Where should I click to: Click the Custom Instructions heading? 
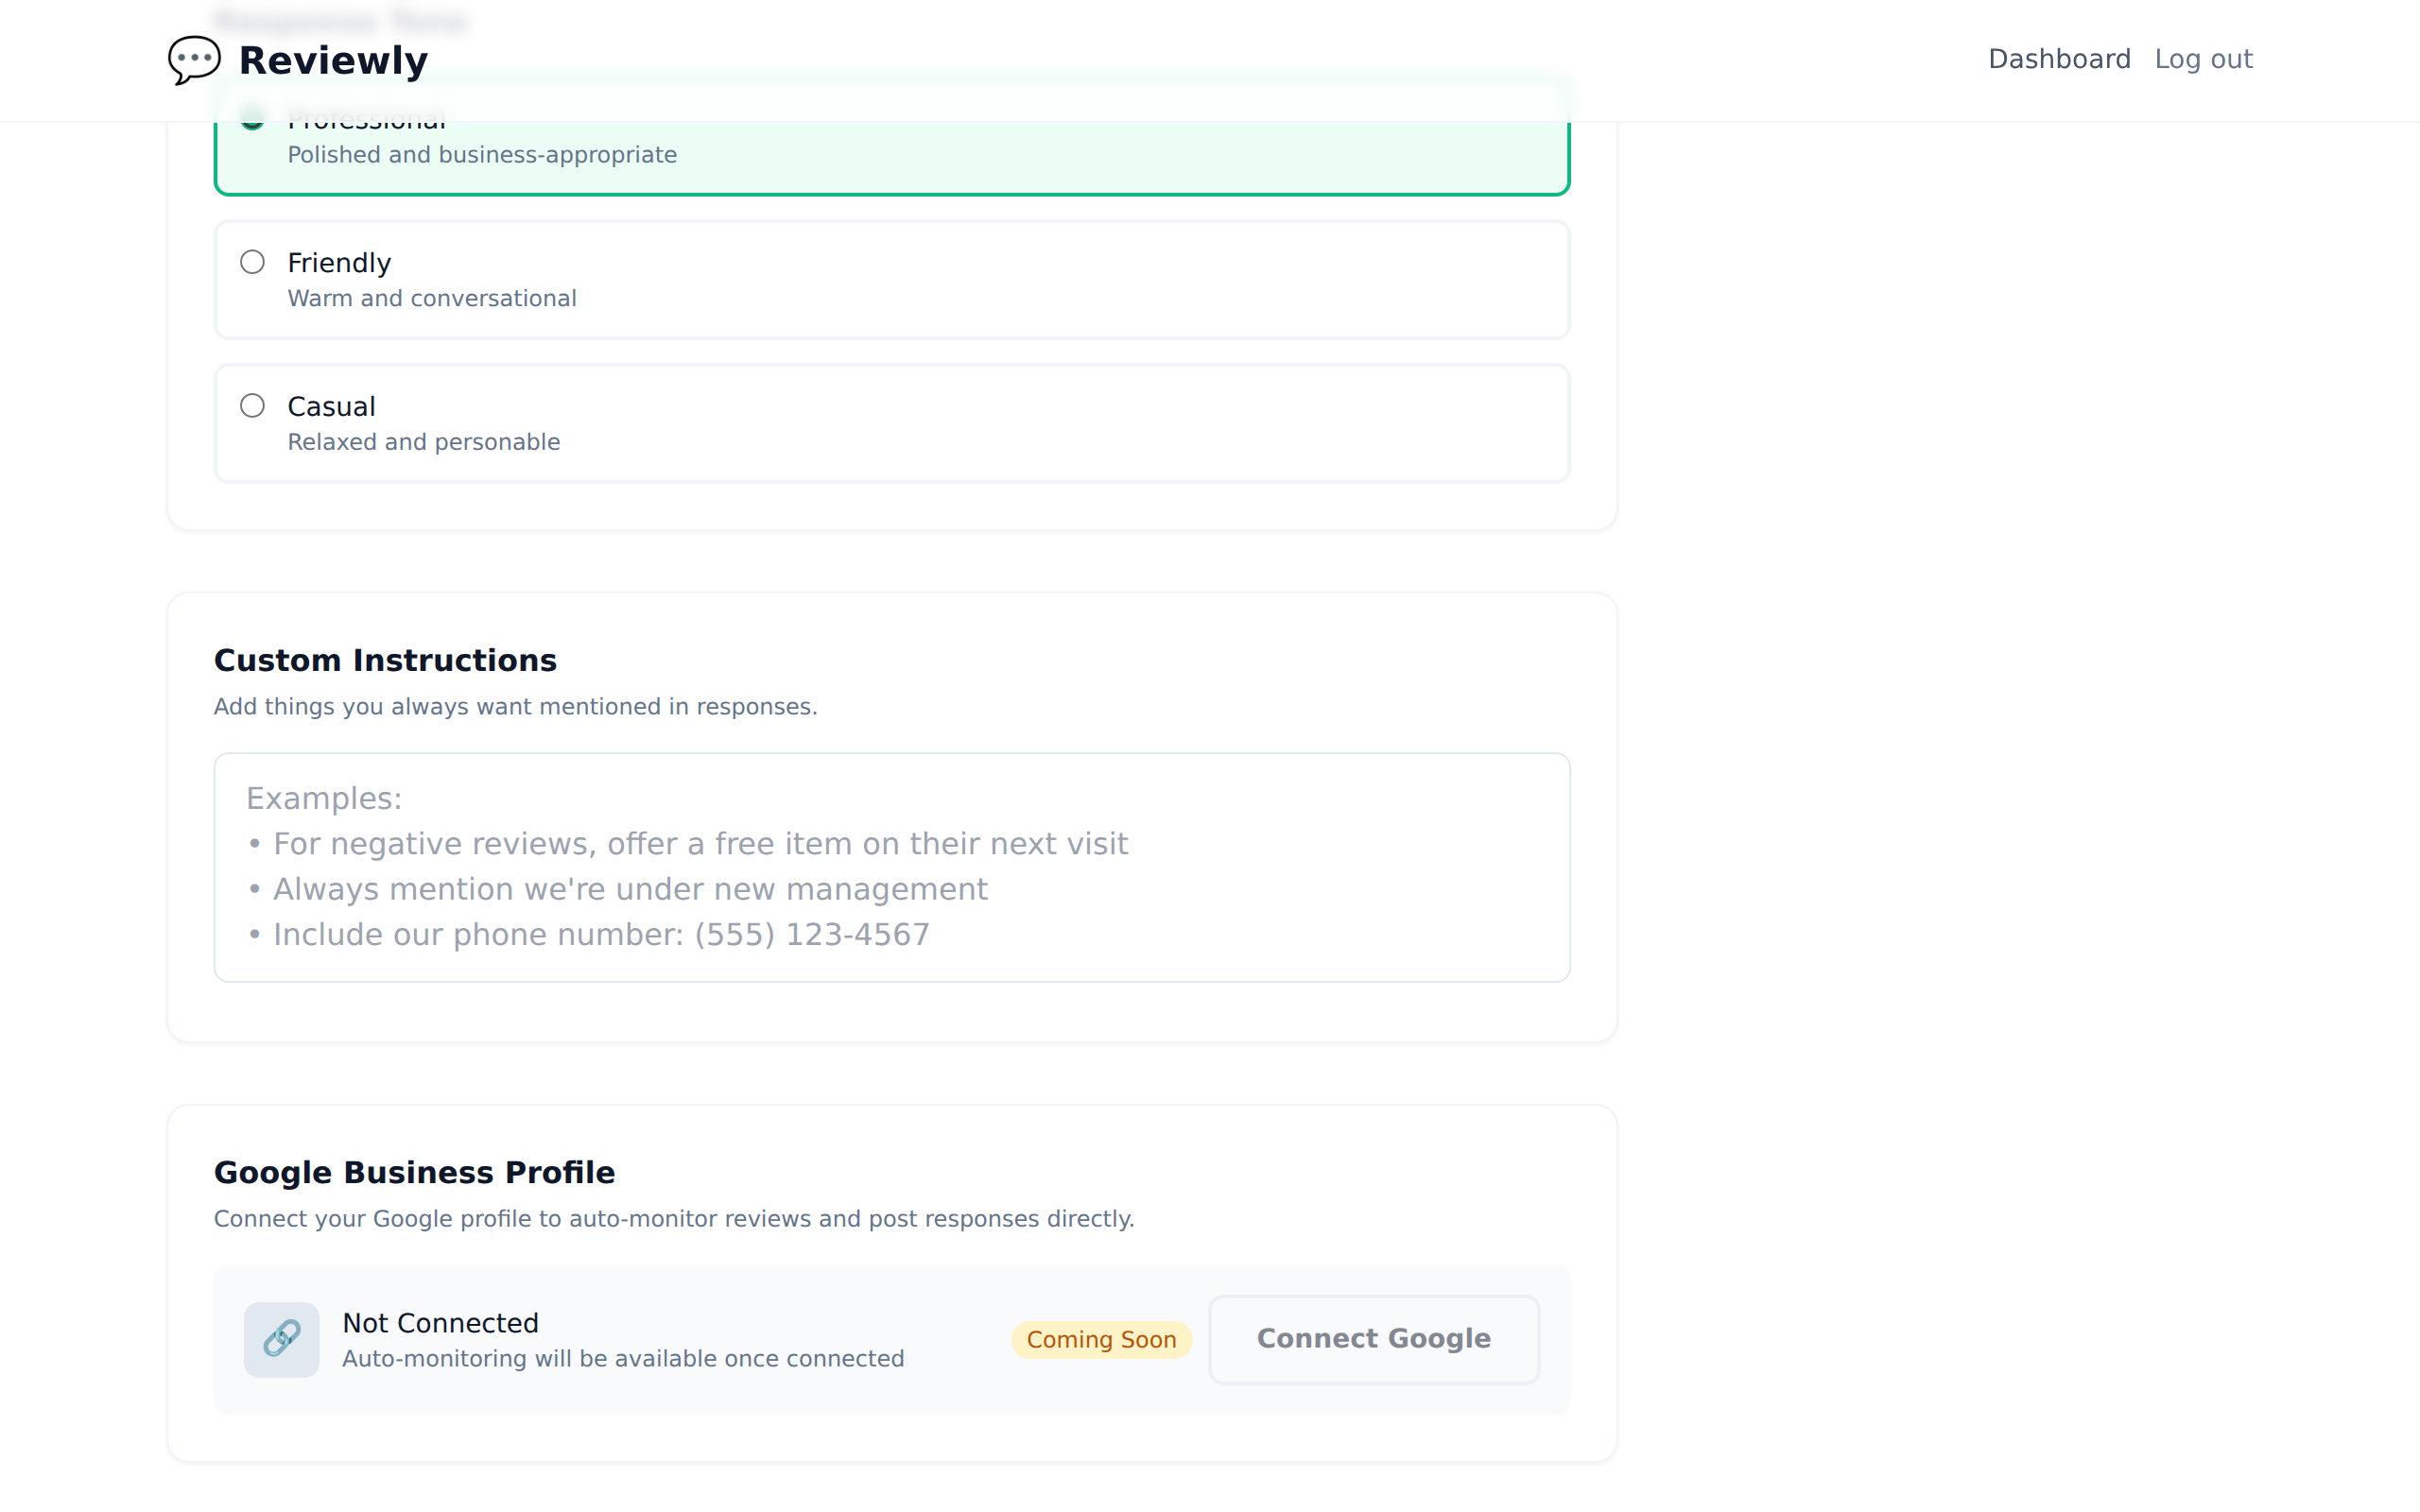tap(385, 659)
